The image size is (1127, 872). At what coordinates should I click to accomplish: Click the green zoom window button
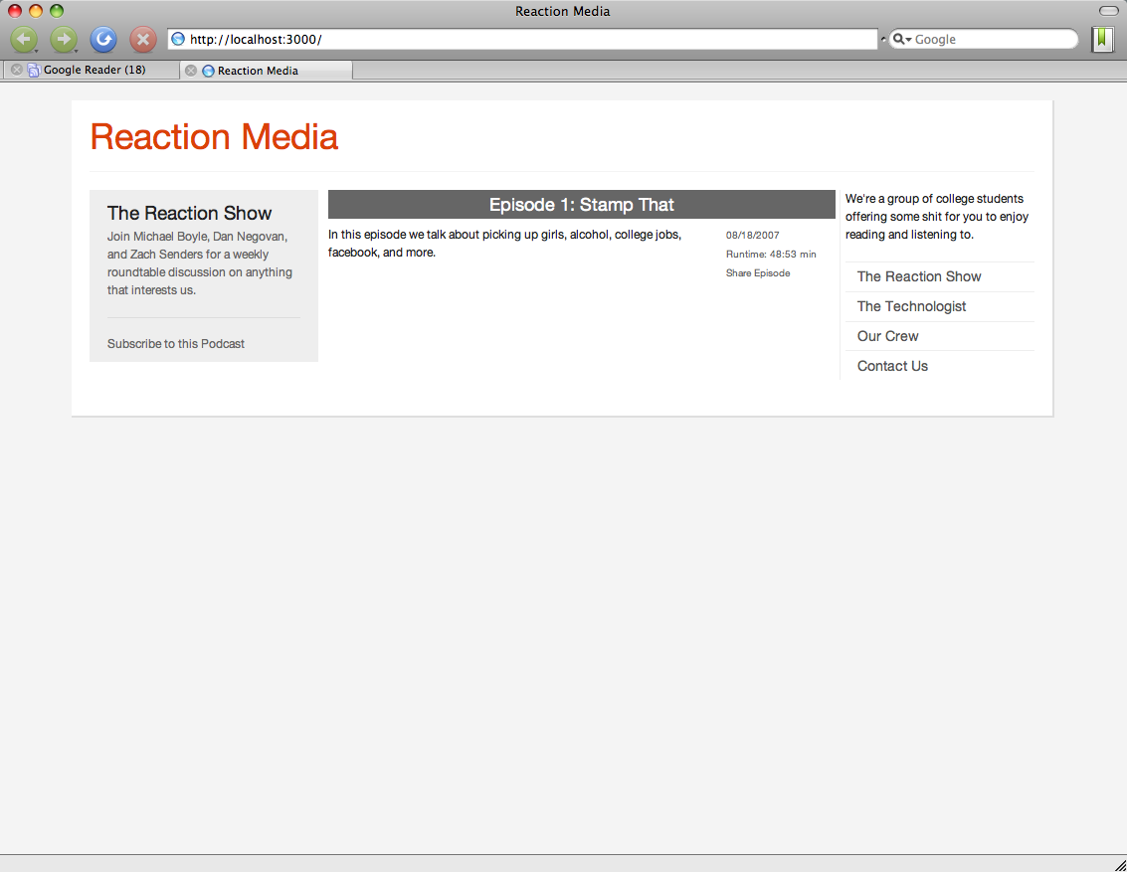[x=57, y=11]
